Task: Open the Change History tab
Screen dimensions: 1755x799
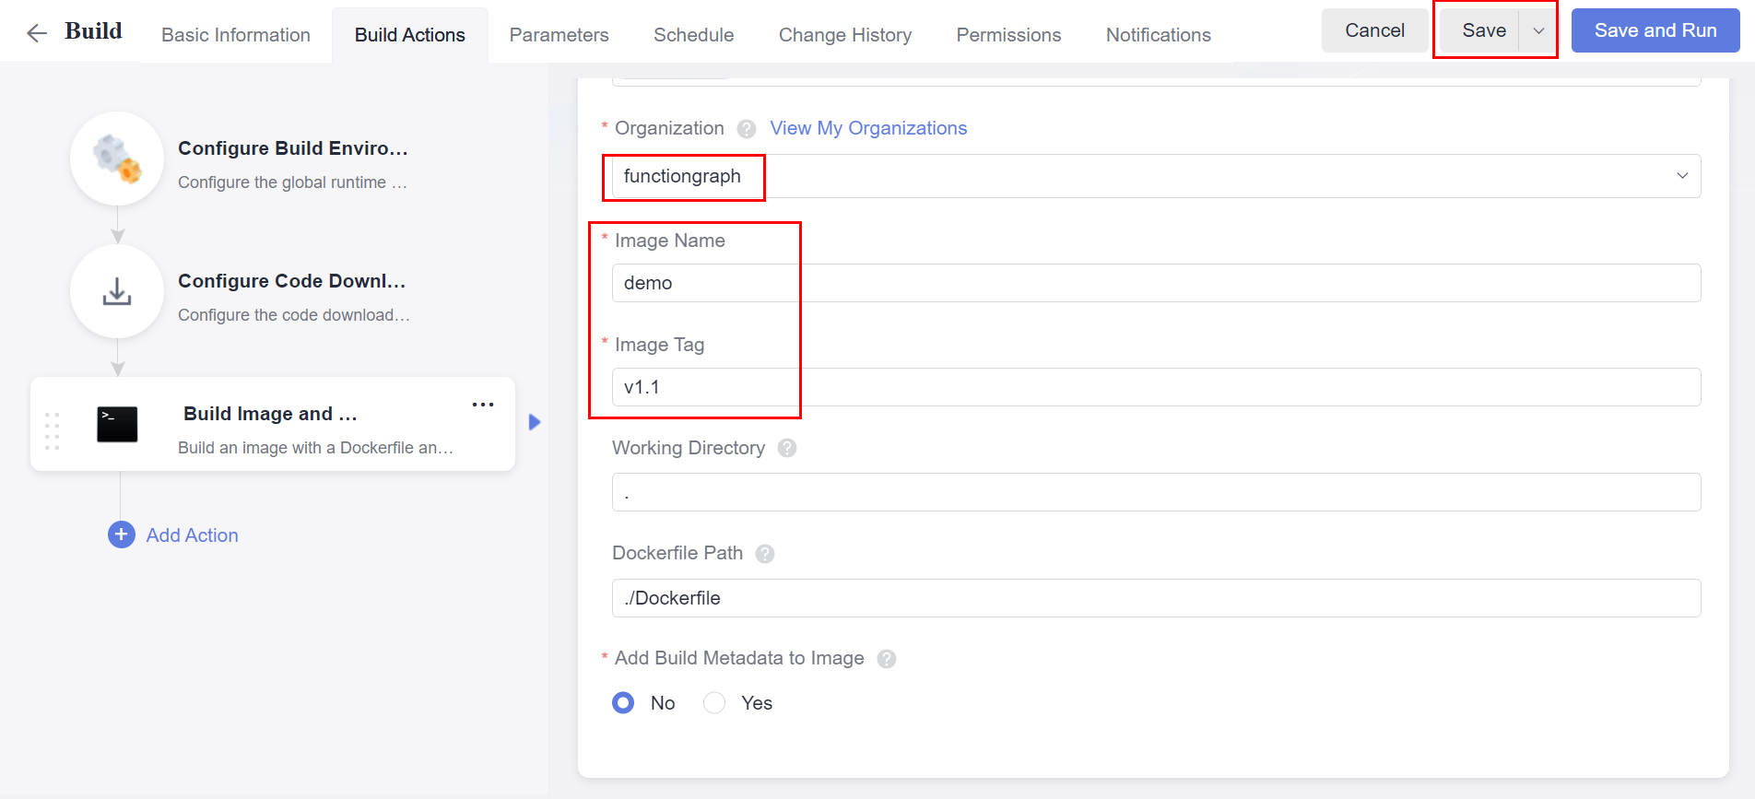Action: (x=844, y=35)
